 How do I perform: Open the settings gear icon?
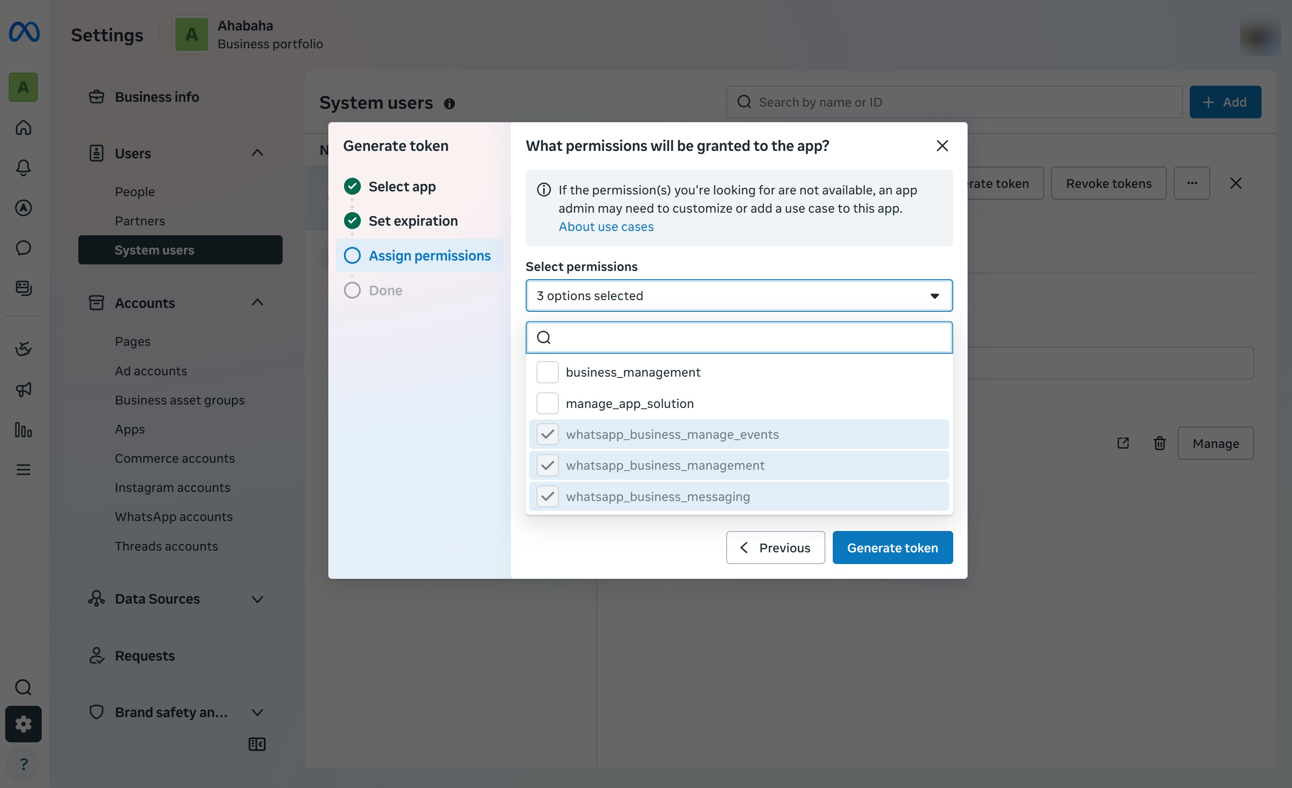(23, 724)
